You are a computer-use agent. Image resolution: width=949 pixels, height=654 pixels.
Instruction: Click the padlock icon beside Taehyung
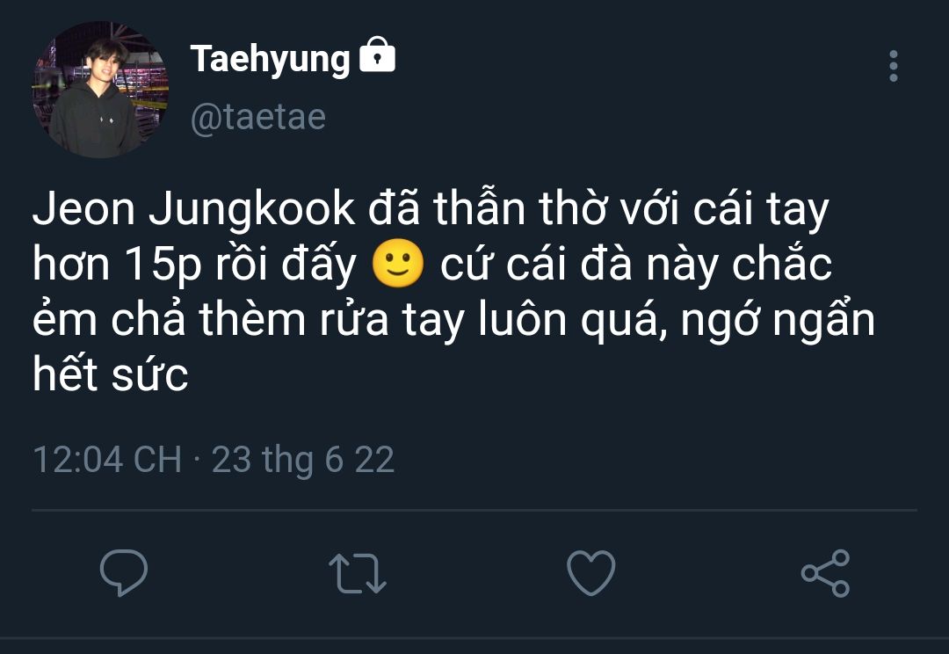[x=378, y=56]
